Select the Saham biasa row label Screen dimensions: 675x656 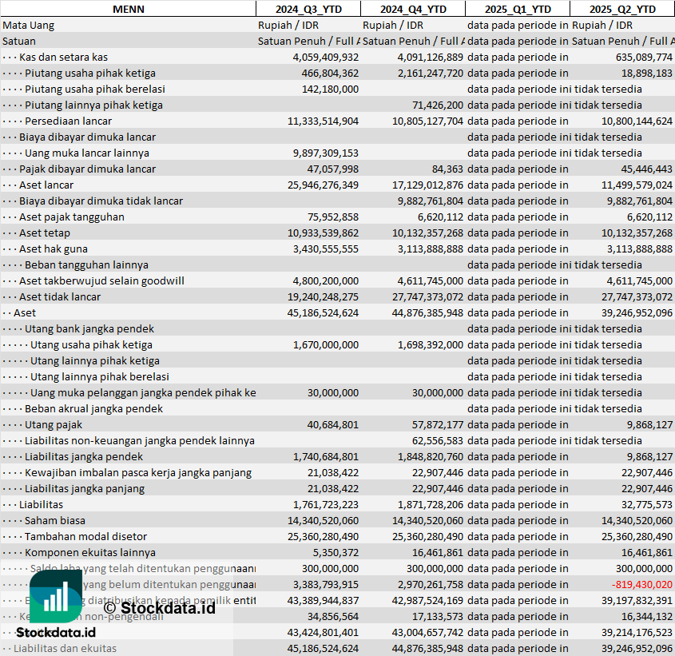coord(54,520)
